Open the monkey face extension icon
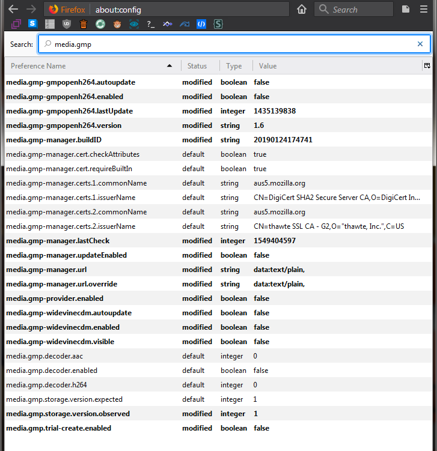The height and width of the screenshot is (451, 437). point(117,25)
